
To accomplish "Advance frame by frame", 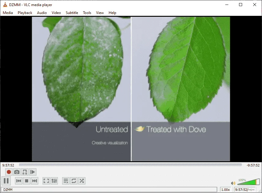I will point(33,172).
